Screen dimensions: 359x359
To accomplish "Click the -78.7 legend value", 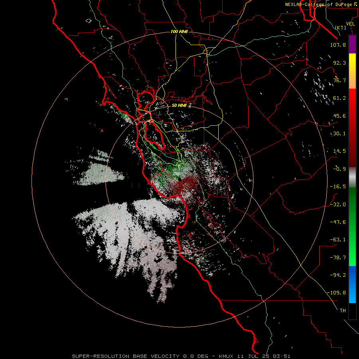I will coord(338,258).
